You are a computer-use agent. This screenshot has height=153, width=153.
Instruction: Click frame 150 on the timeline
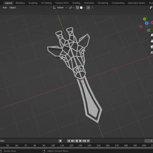coord(98,145)
